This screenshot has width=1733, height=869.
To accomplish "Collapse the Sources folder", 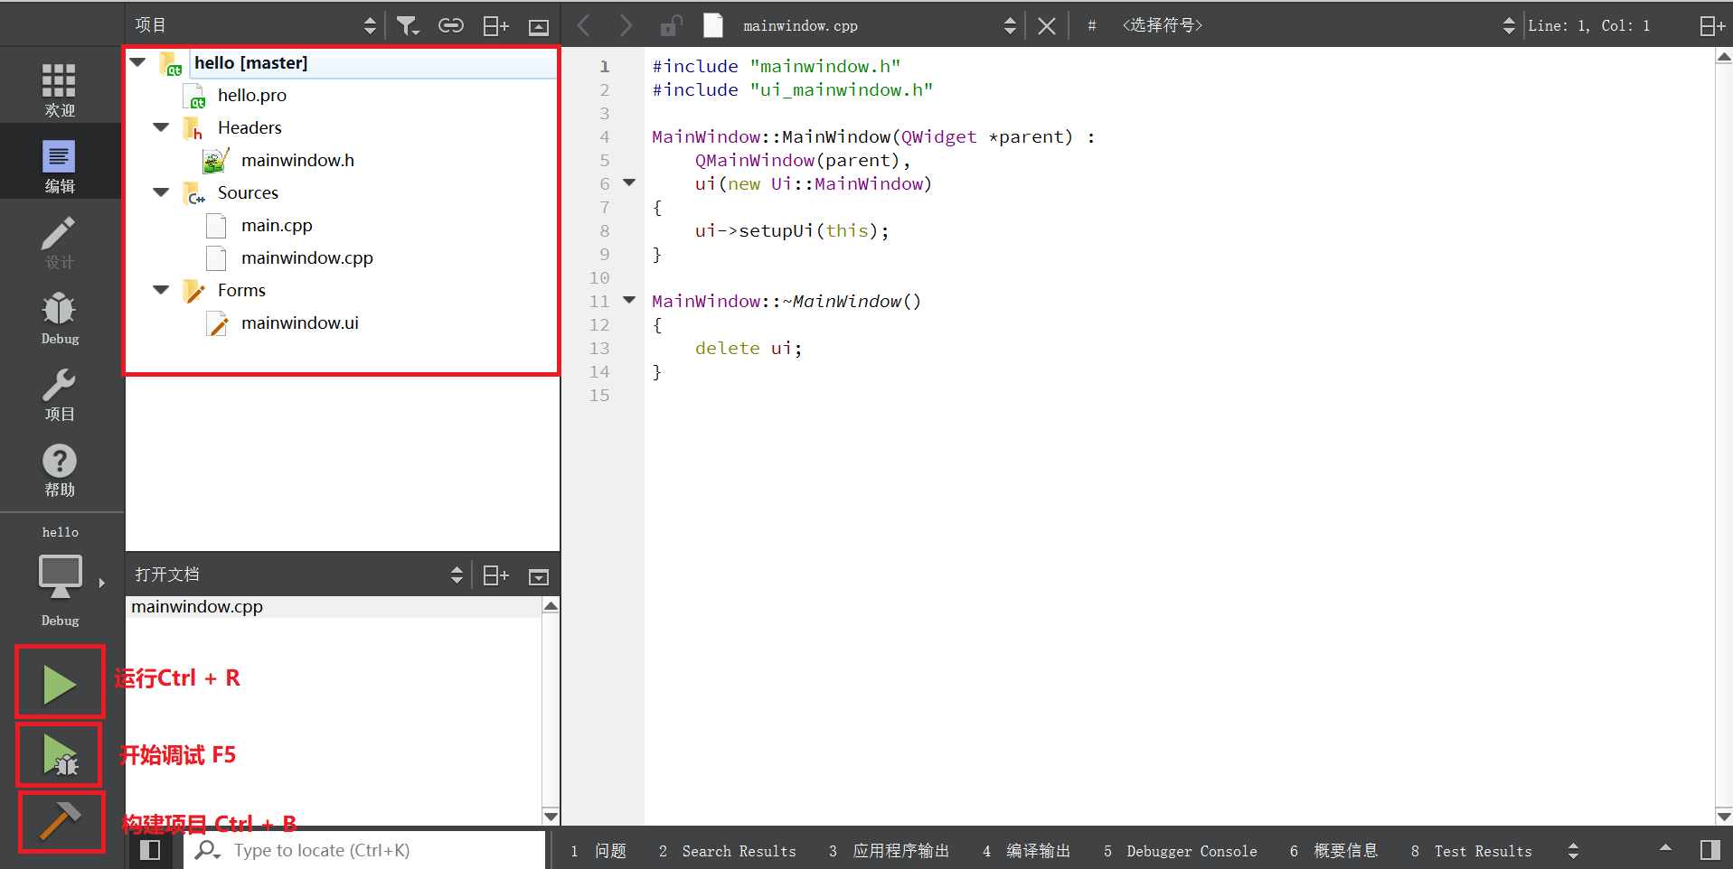I will point(162,192).
